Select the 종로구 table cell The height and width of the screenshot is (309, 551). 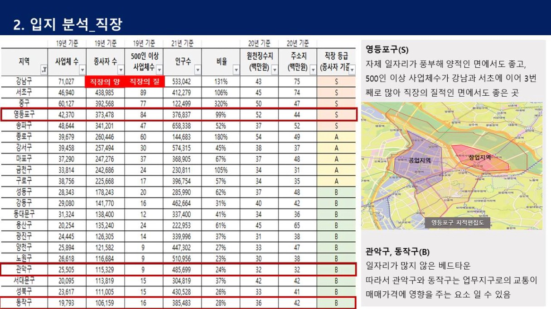[24, 137]
